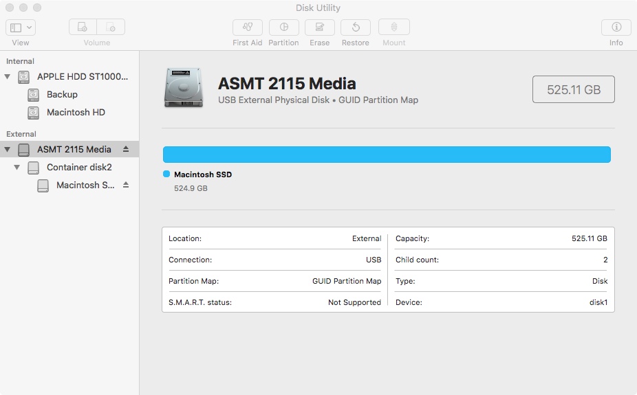The image size is (637, 395).
Task: Click the Macintosh HD volume icon
Action: pos(33,113)
